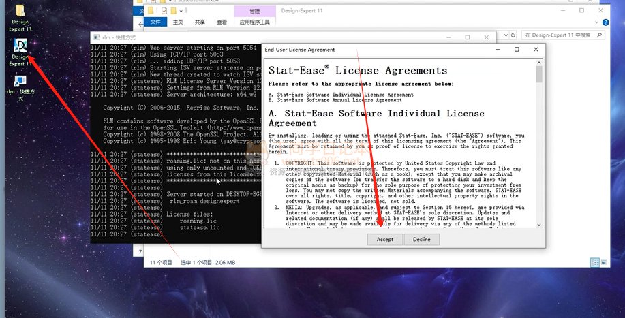Switch Explorer to large icons view

(x=604, y=262)
